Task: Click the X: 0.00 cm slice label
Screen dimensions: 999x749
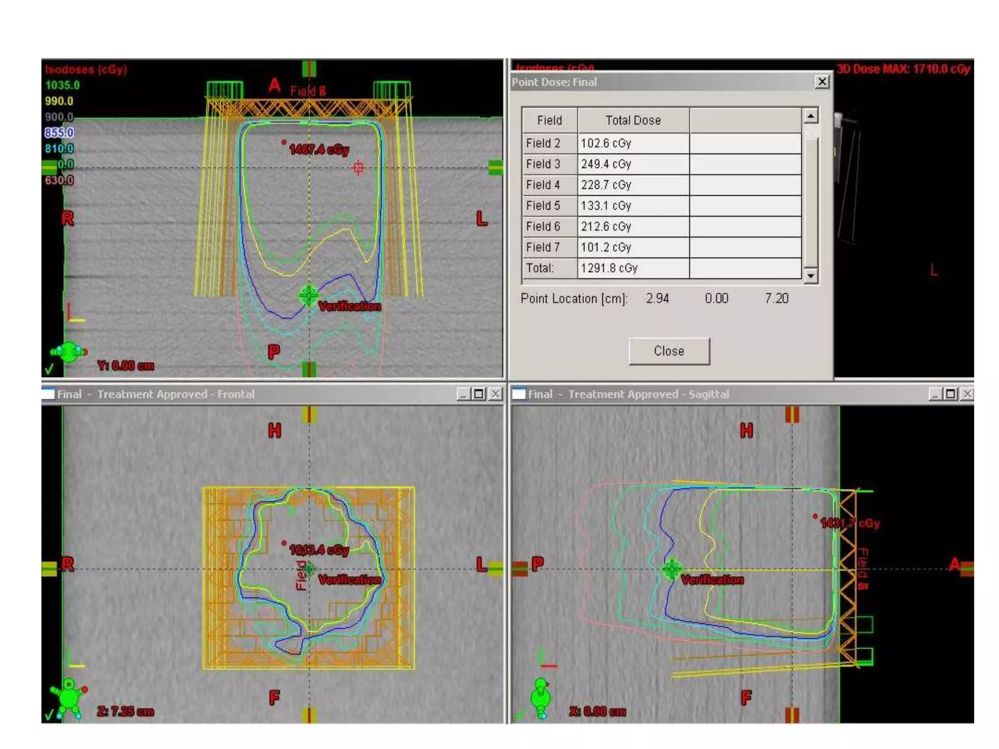Action: pyautogui.click(x=598, y=712)
